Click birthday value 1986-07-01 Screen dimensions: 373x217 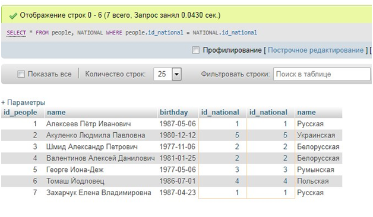tap(178, 181)
